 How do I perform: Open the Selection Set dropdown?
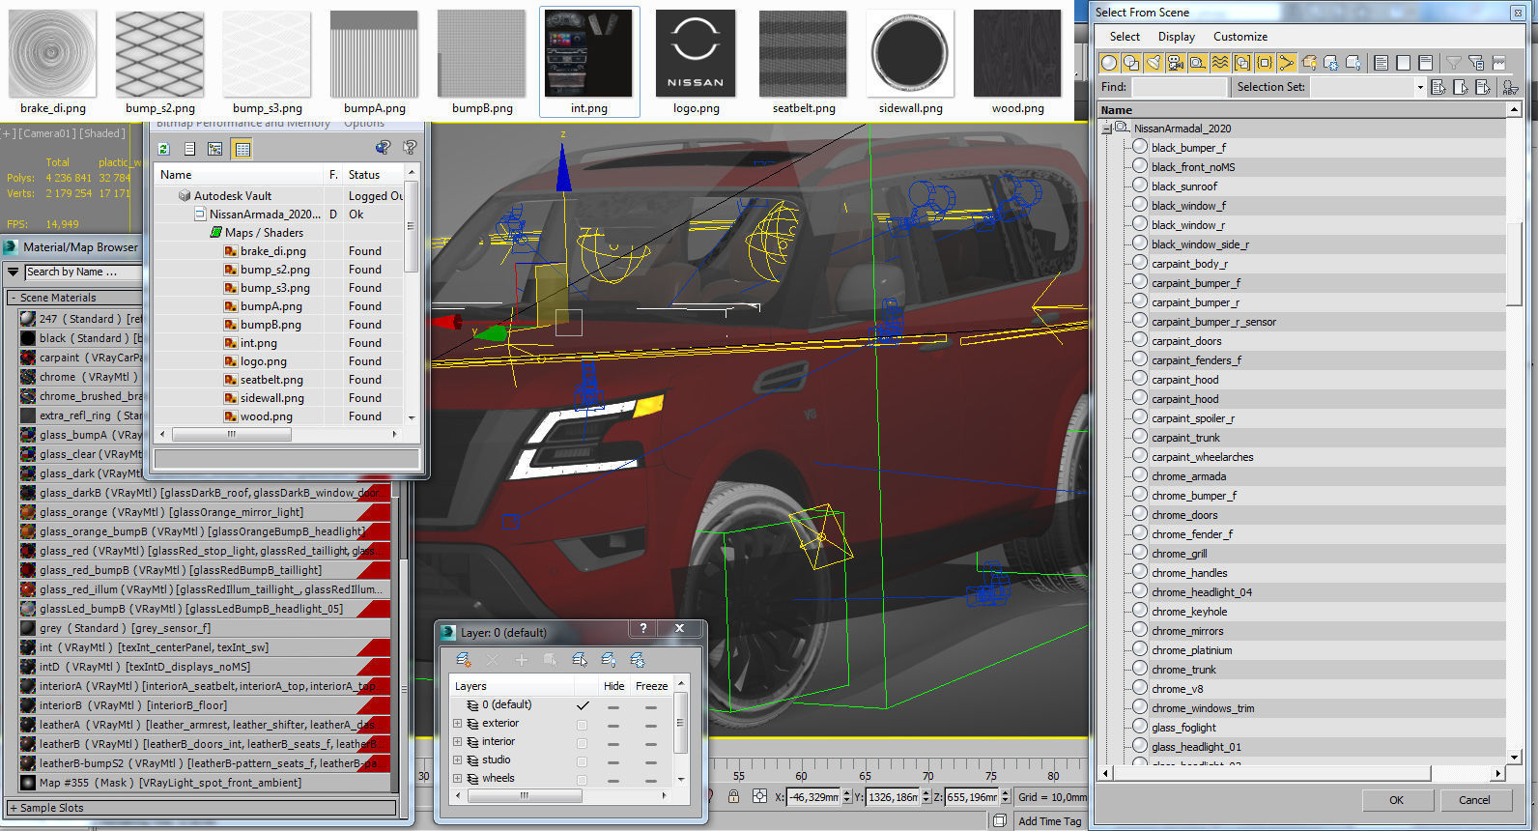pos(1420,87)
